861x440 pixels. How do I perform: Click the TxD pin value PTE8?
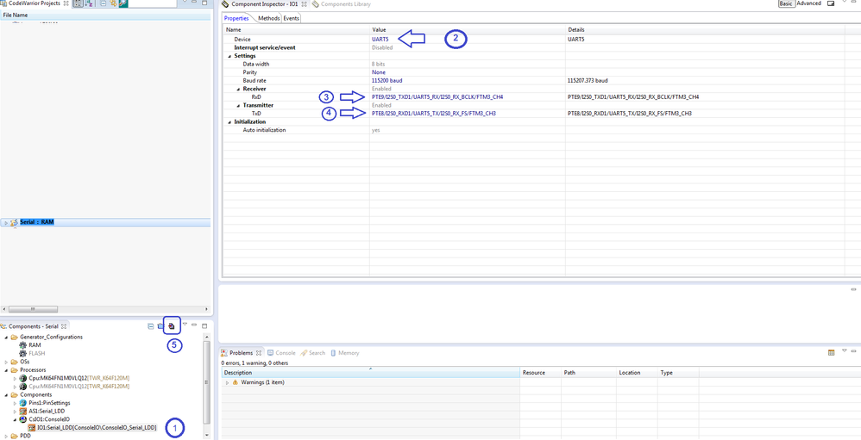pyautogui.click(x=435, y=114)
